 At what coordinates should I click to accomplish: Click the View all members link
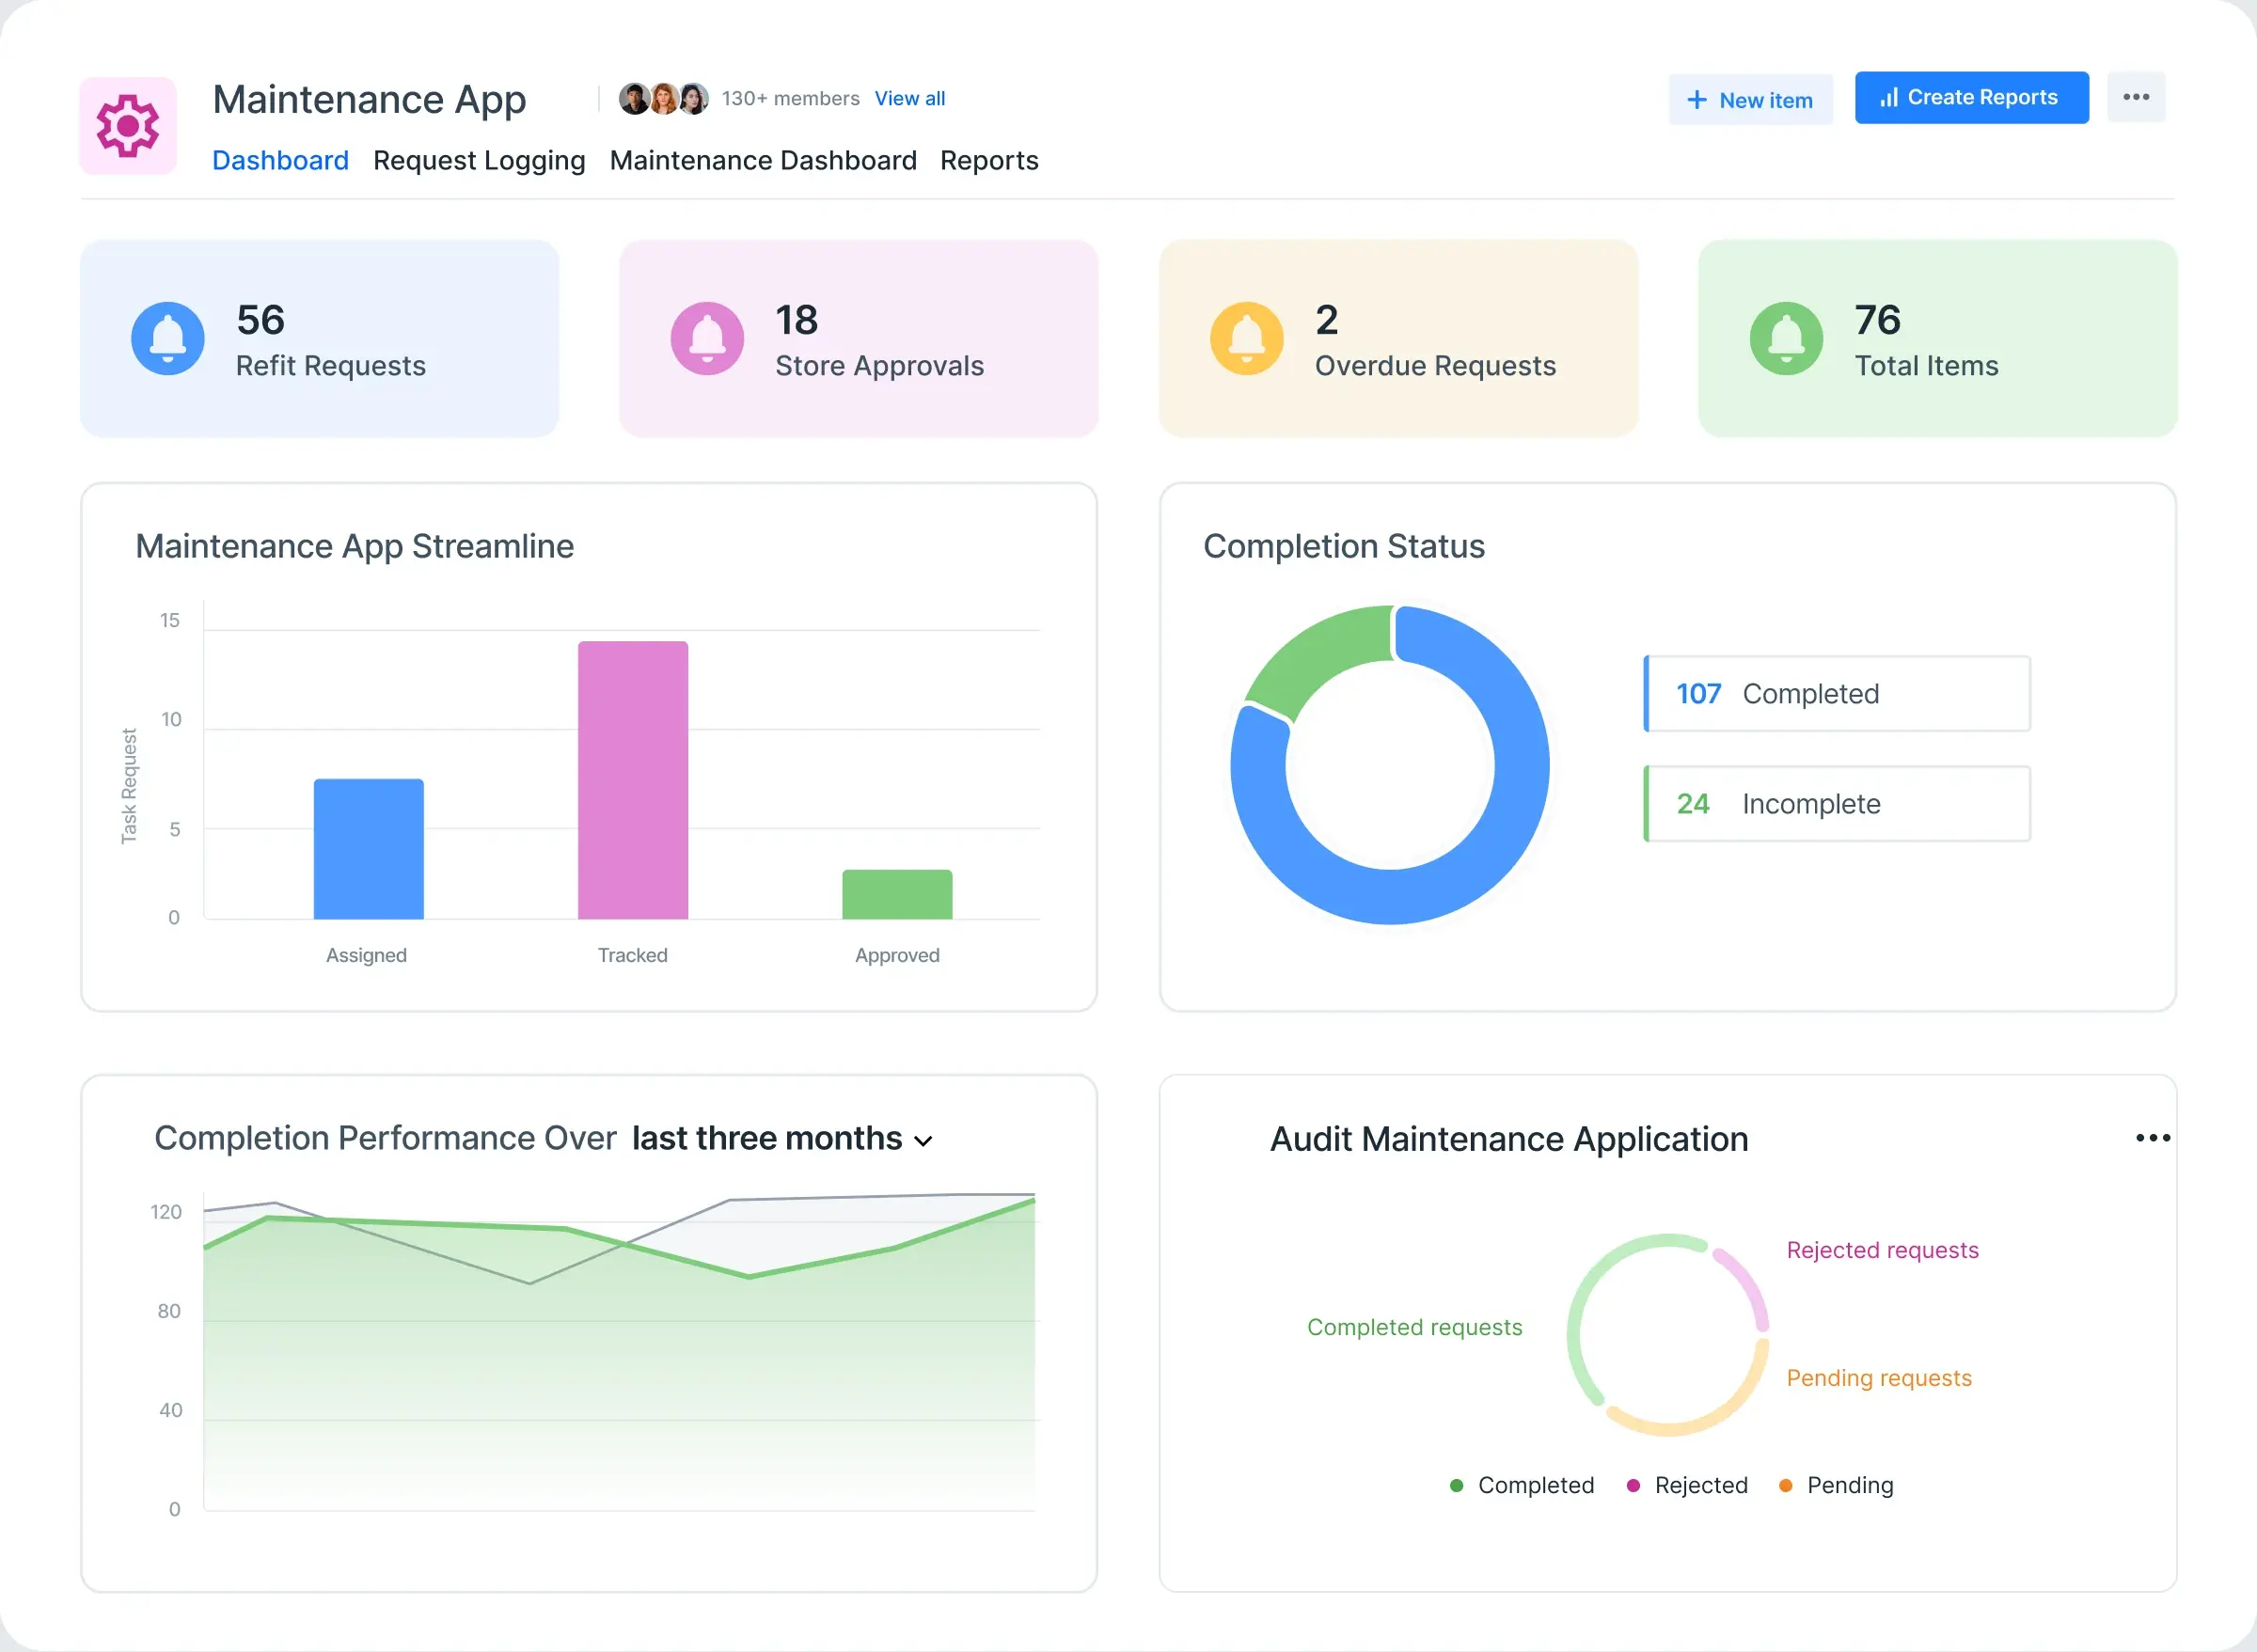[x=909, y=98]
